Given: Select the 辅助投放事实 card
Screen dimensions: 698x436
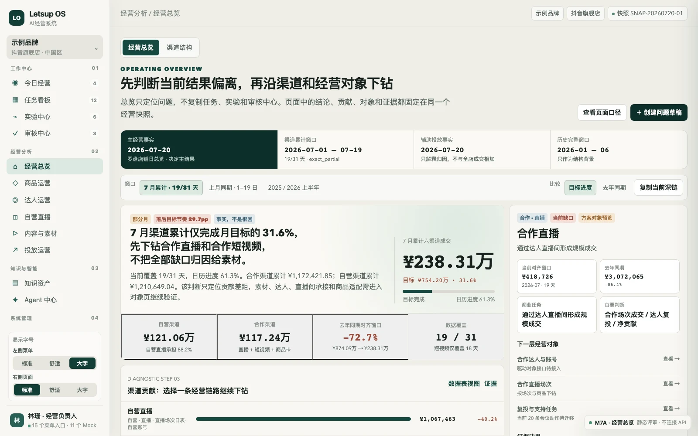Looking at the screenshot, I should click(x=482, y=150).
